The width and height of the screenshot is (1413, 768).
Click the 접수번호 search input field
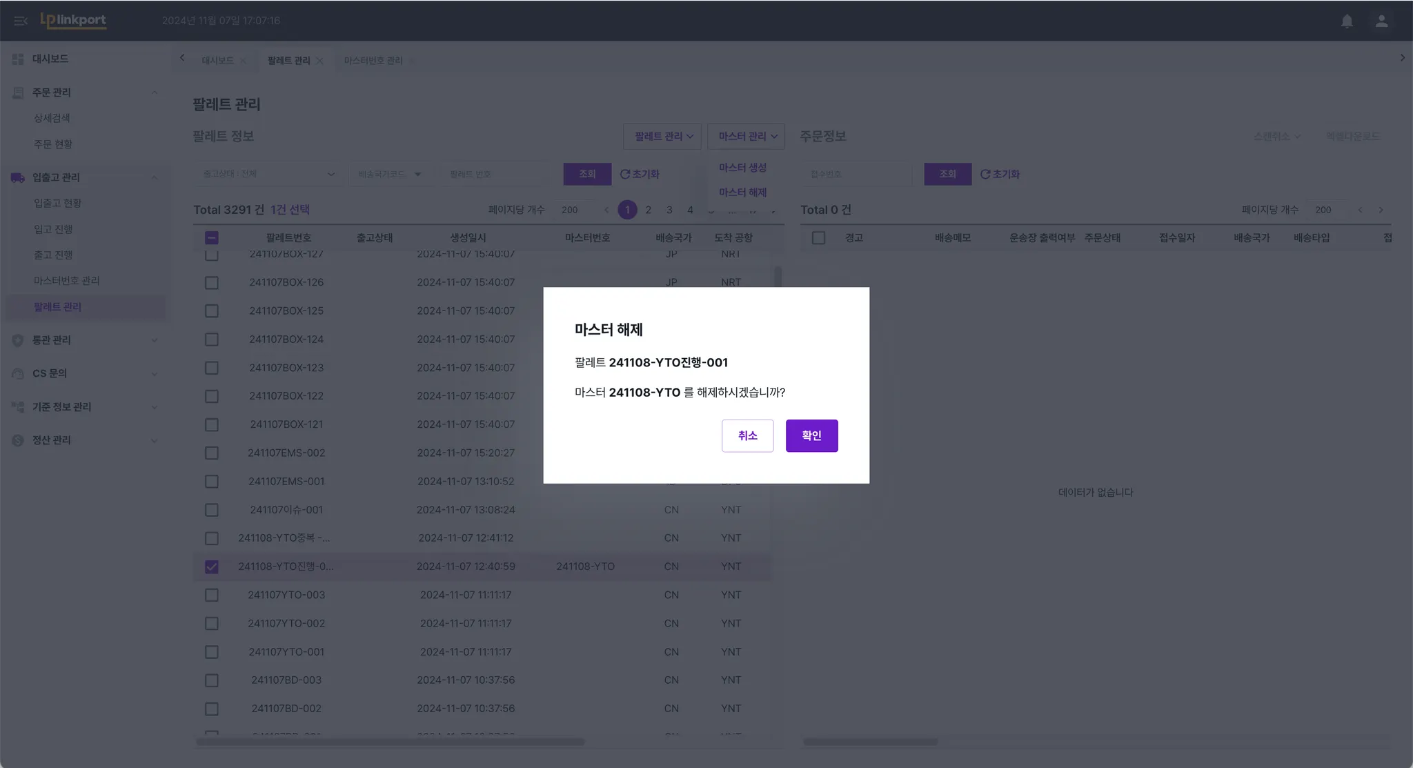[856, 174]
